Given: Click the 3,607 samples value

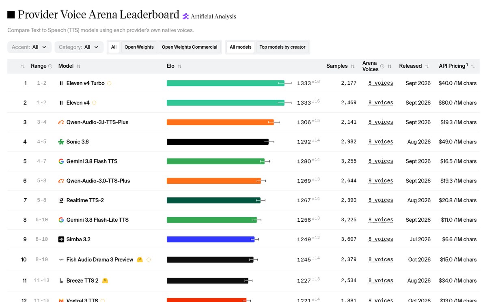Looking at the screenshot, I should (x=349, y=239).
